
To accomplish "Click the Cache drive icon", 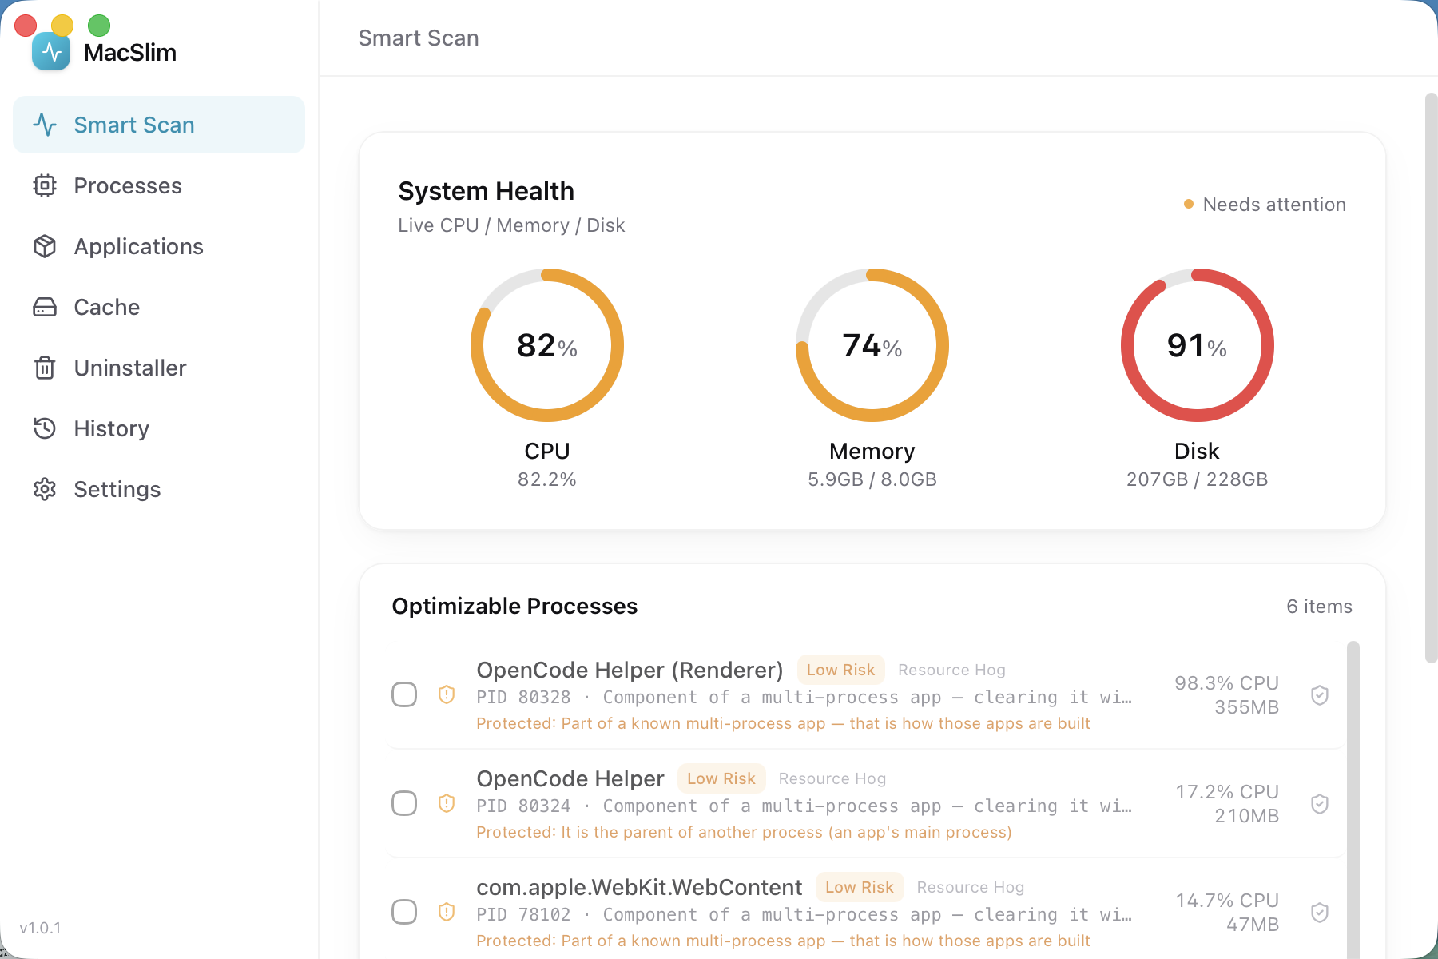I will tap(45, 307).
